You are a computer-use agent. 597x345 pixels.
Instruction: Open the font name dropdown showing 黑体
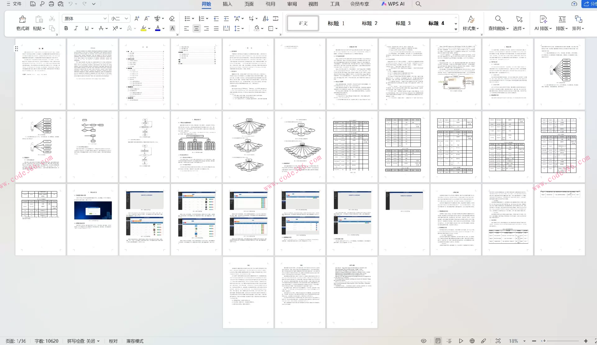click(105, 19)
